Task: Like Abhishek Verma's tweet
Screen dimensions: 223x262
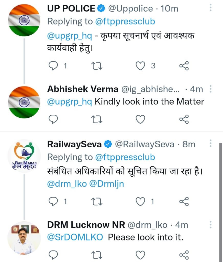Action: coord(140,119)
